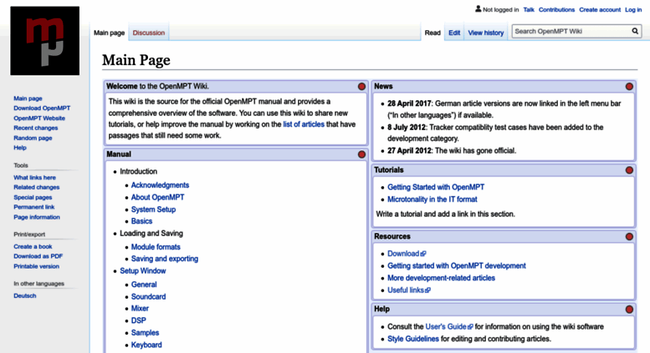The height and width of the screenshot is (353, 650).
Task: Open About OpenMPT manual page
Action: [x=157, y=197]
